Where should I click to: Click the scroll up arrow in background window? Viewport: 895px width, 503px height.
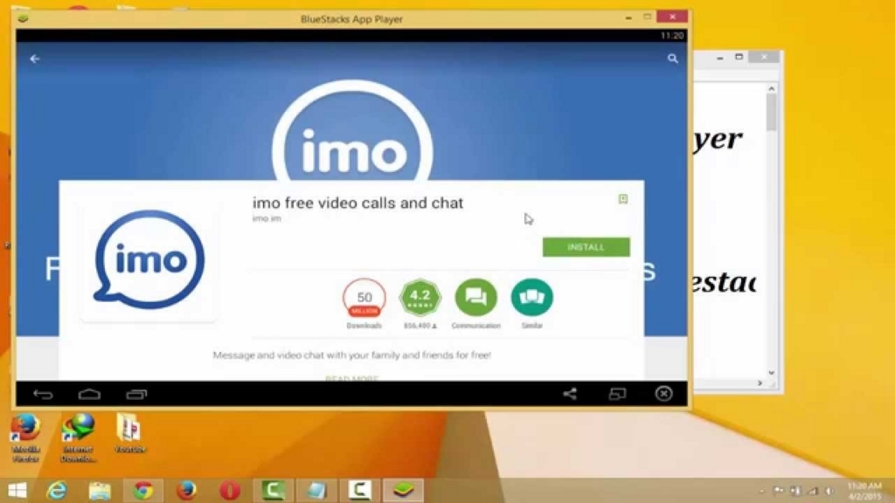coord(771,89)
